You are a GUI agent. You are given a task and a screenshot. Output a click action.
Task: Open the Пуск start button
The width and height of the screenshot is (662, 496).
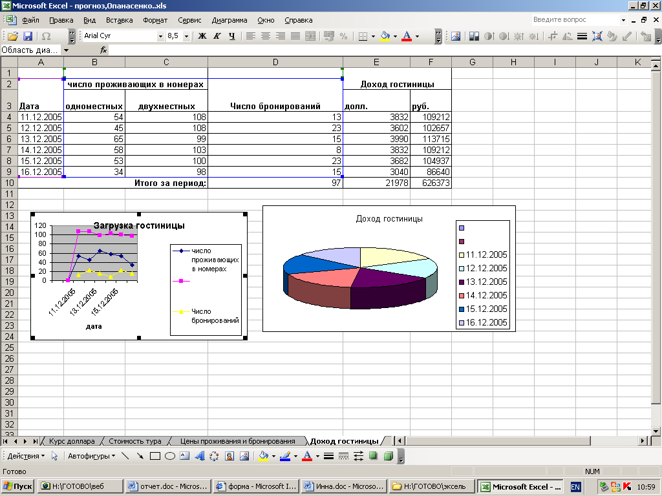click(17, 486)
